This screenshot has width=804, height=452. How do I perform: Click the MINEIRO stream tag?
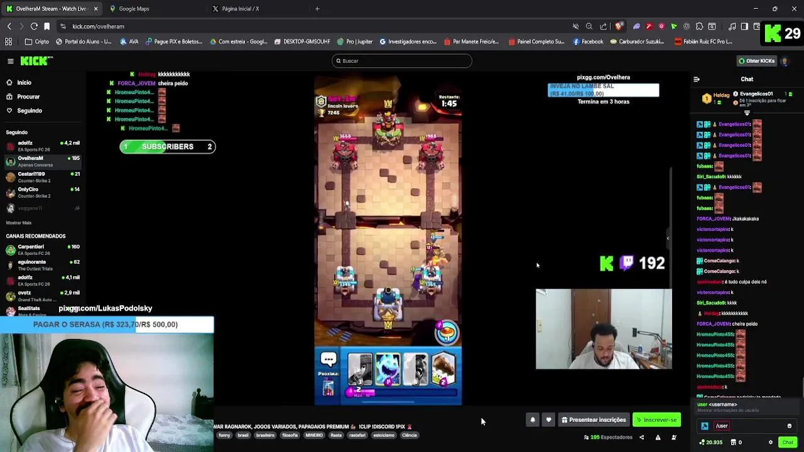[x=314, y=435]
